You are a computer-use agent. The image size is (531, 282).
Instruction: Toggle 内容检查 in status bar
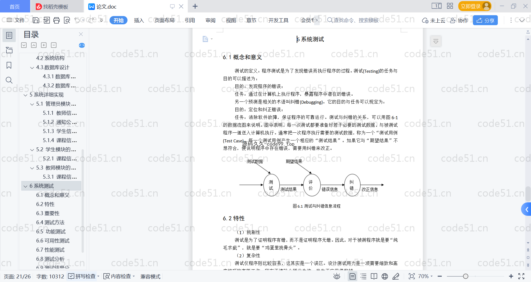click(x=119, y=276)
